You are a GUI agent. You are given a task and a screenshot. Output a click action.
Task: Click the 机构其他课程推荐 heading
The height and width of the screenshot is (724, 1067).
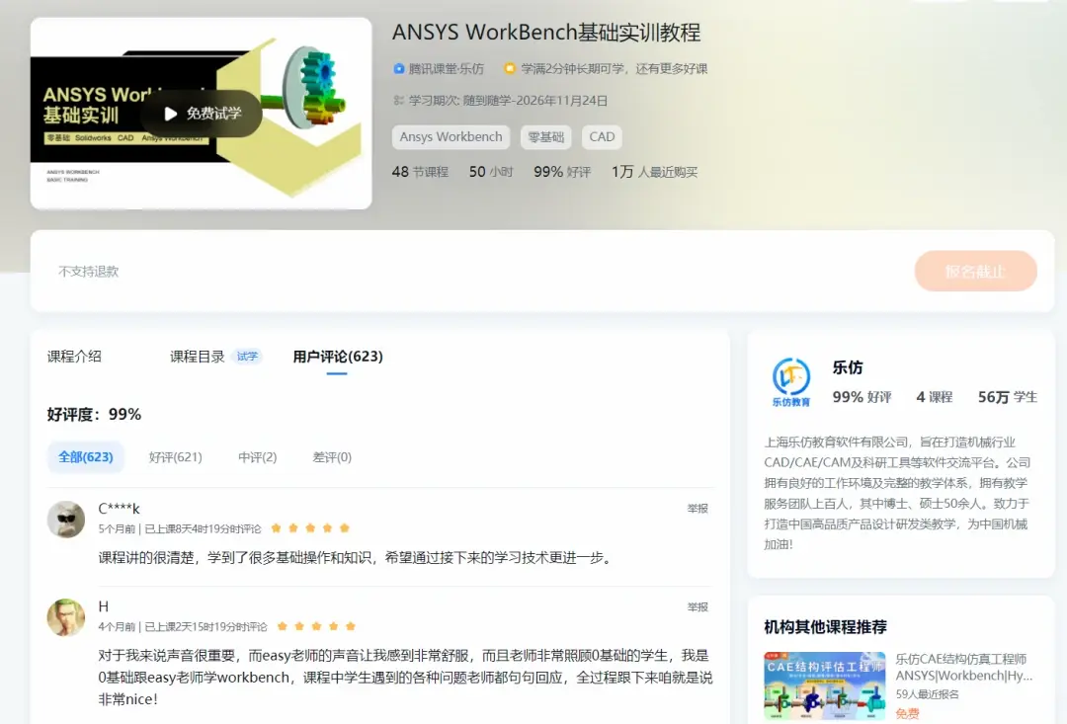[825, 626]
